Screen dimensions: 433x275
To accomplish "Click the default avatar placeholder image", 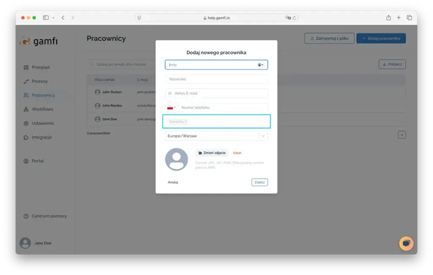I will tap(176, 159).
